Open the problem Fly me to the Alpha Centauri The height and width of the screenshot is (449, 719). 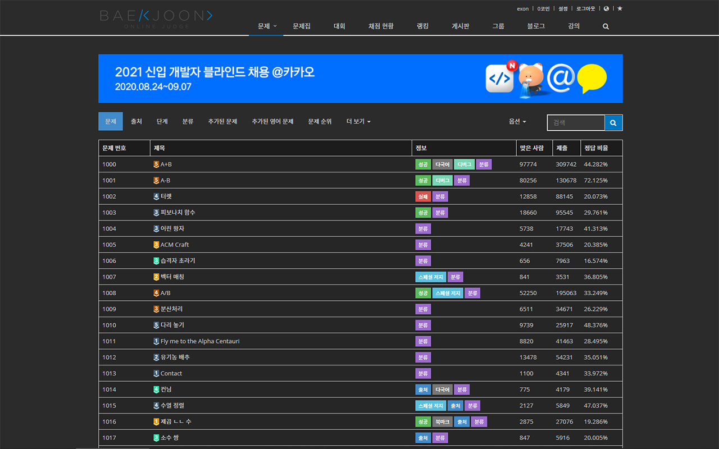pos(200,341)
